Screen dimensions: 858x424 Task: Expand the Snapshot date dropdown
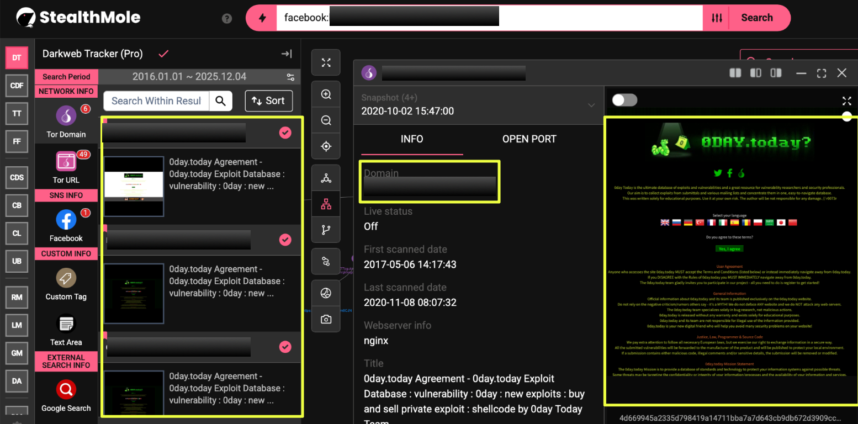click(x=591, y=105)
